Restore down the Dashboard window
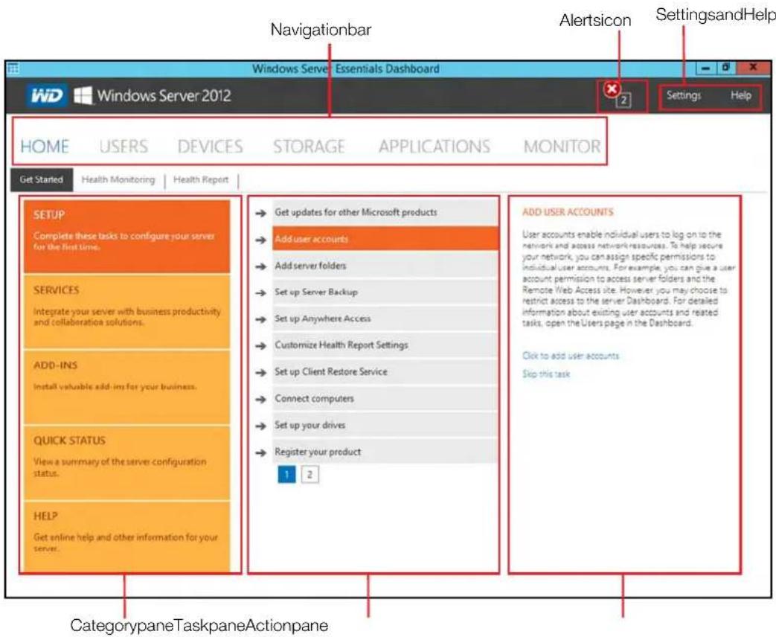The width and height of the screenshot is (776, 637). (x=726, y=68)
